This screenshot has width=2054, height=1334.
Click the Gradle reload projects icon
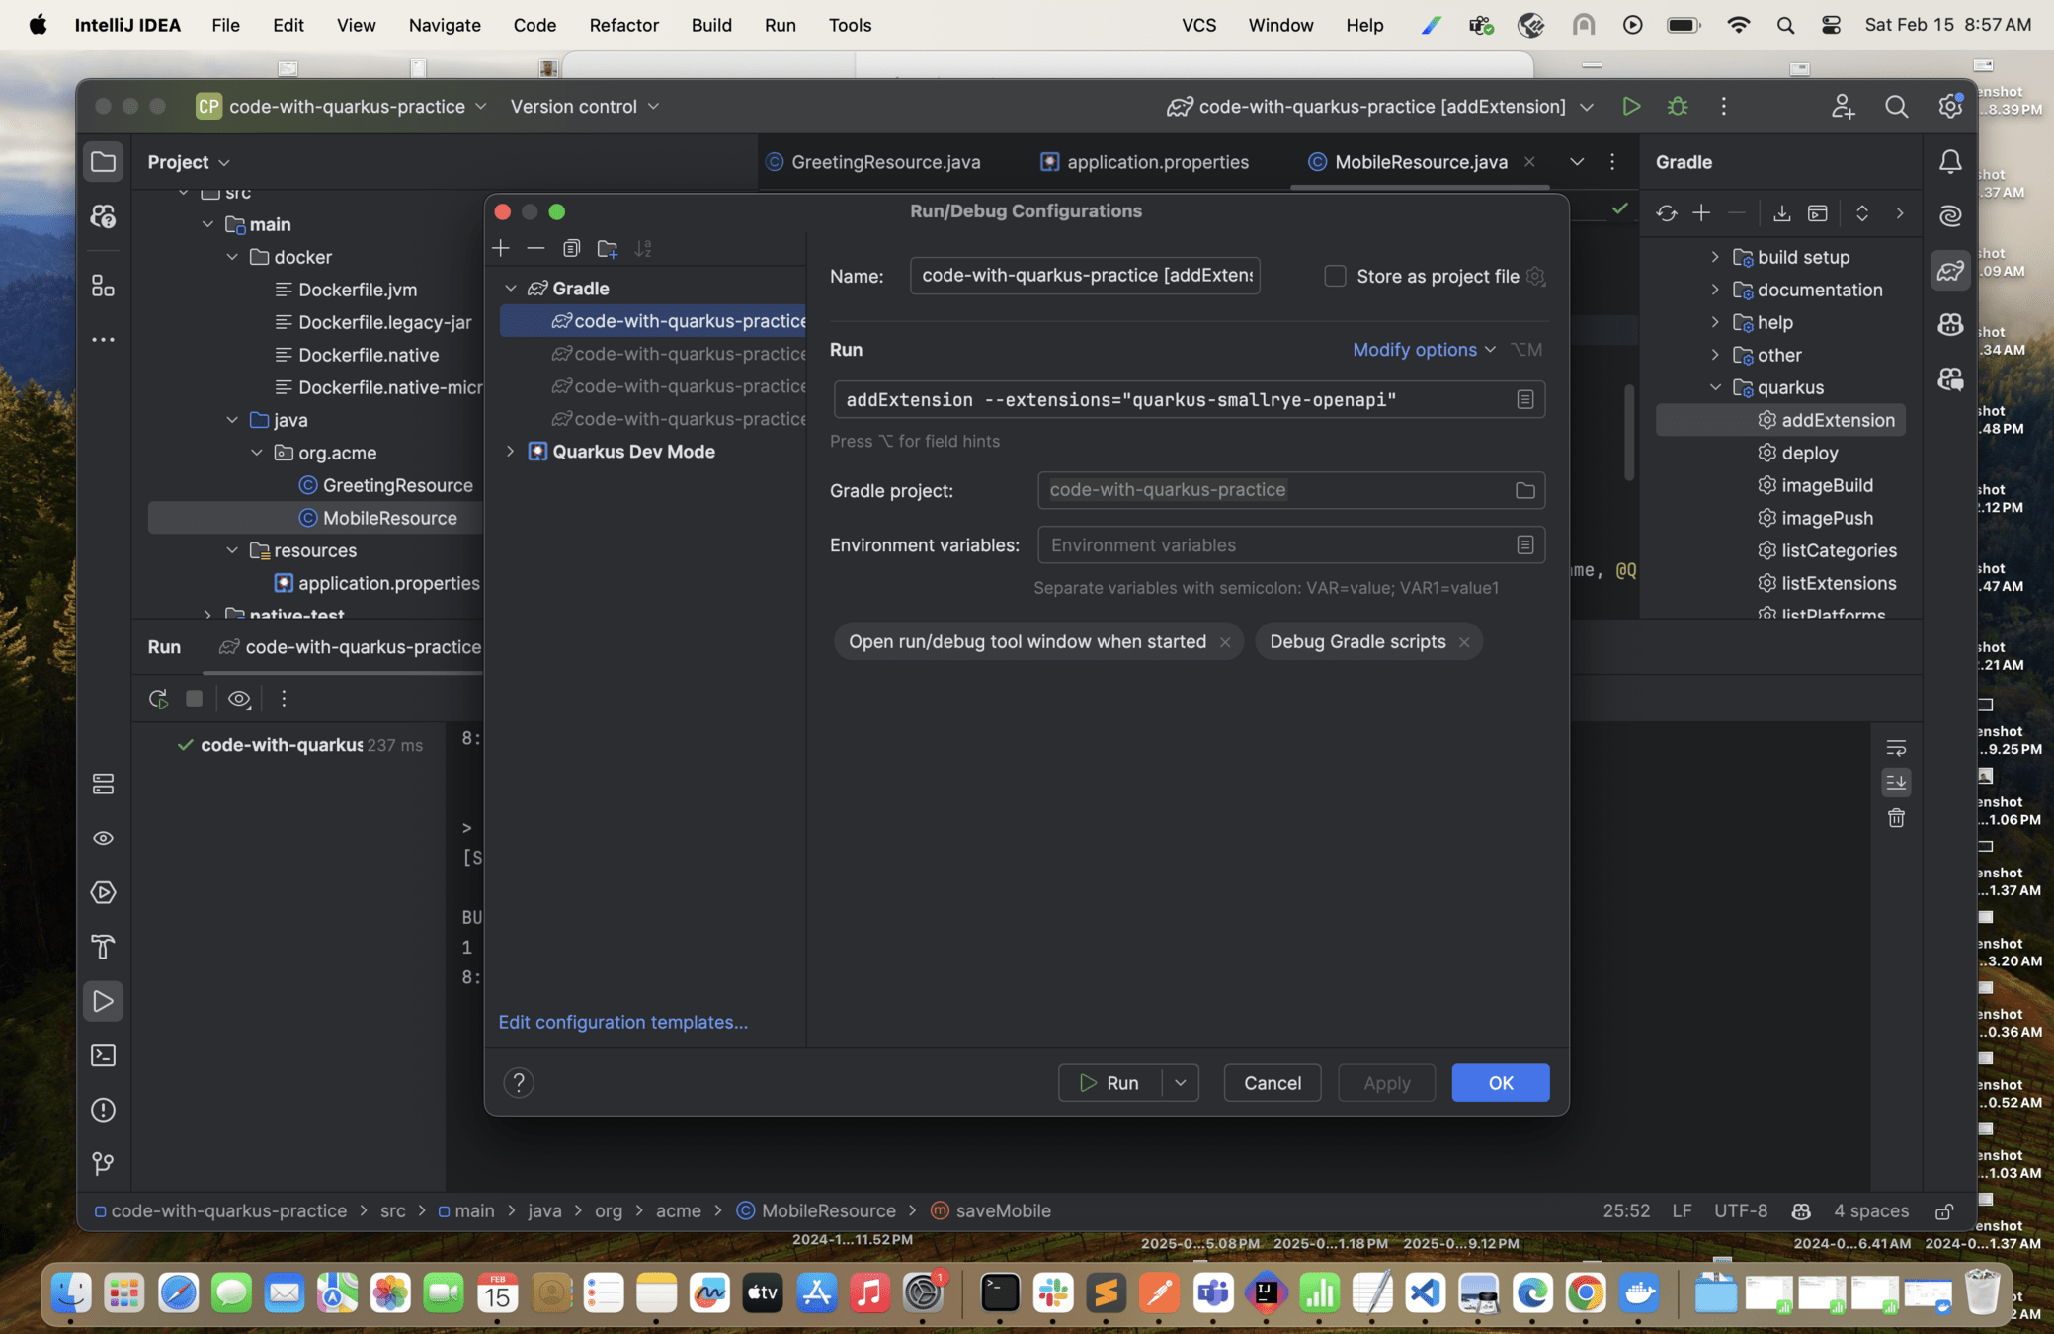coord(1667,213)
